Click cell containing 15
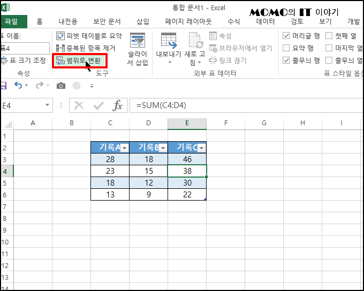 pyautogui.click(x=149, y=171)
